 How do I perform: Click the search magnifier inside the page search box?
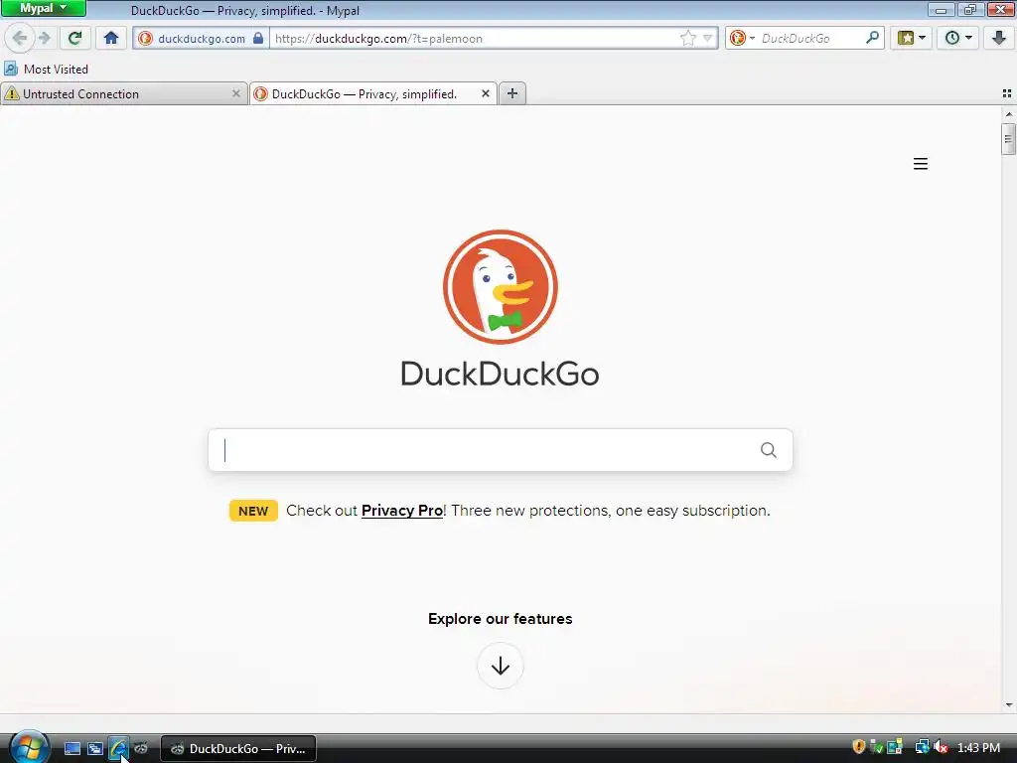click(769, 450)
